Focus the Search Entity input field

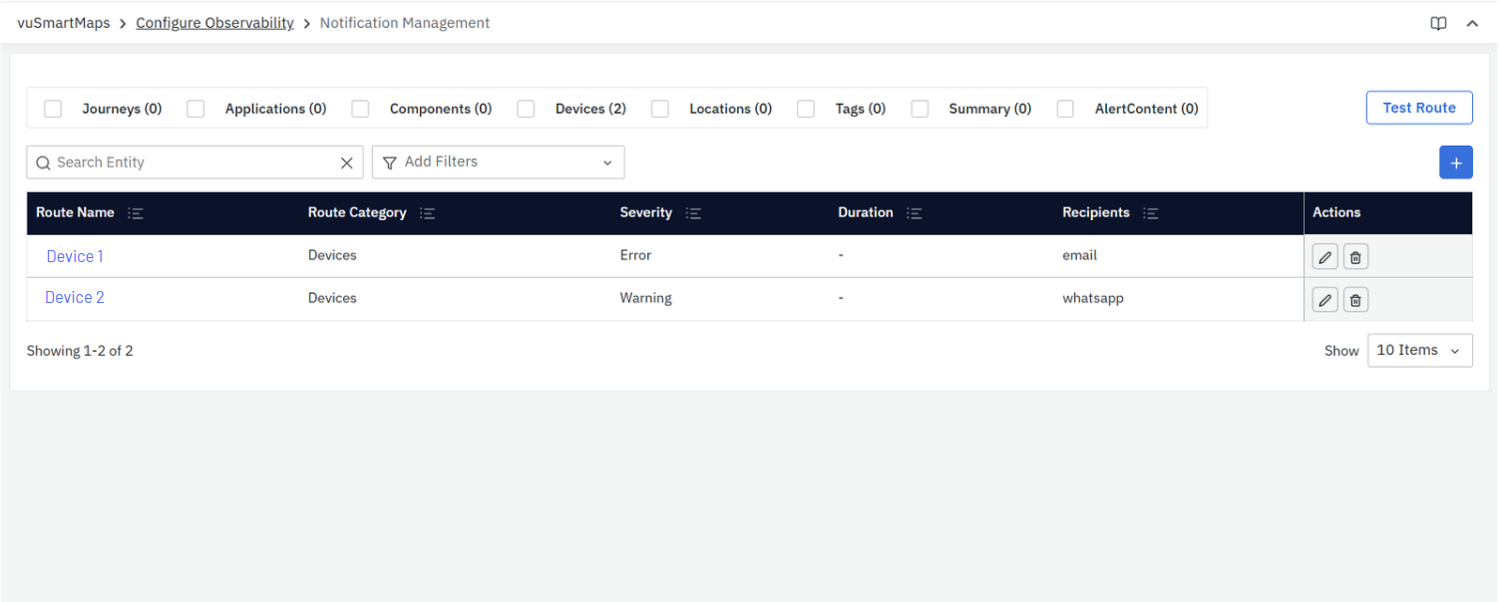pyautogui.click(x=189, y=162)
